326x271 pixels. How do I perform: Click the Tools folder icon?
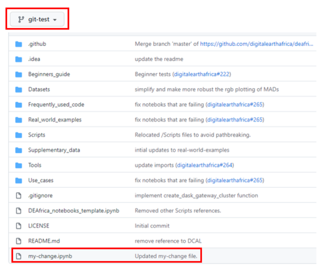click(19, 165)
